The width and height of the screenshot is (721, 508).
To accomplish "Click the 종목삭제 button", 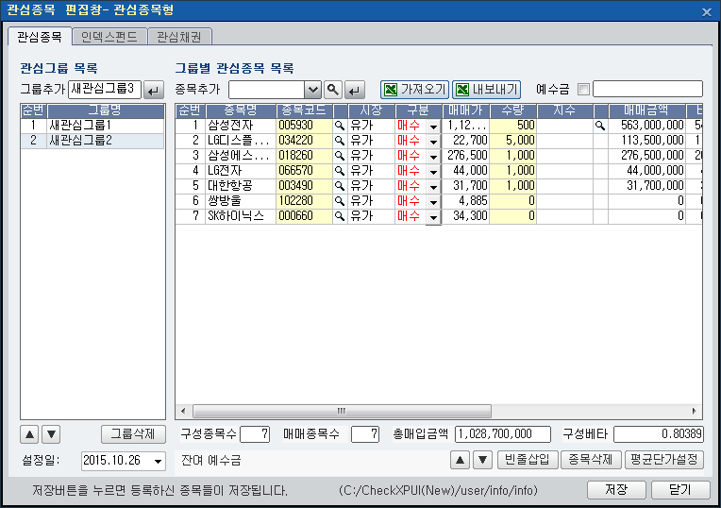I will (x=591, y=460).
